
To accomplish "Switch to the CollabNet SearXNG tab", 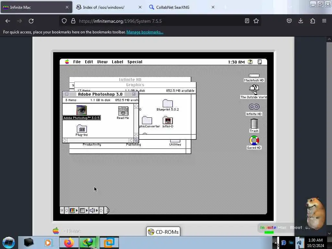I will (182, 7).
